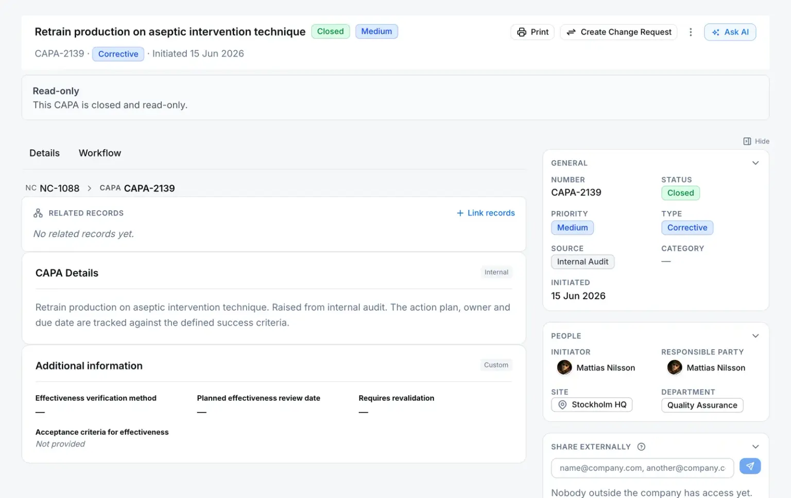Collapse the People section chevron
The width and height of the screenshot is (791, 498).
click(755, 336)
